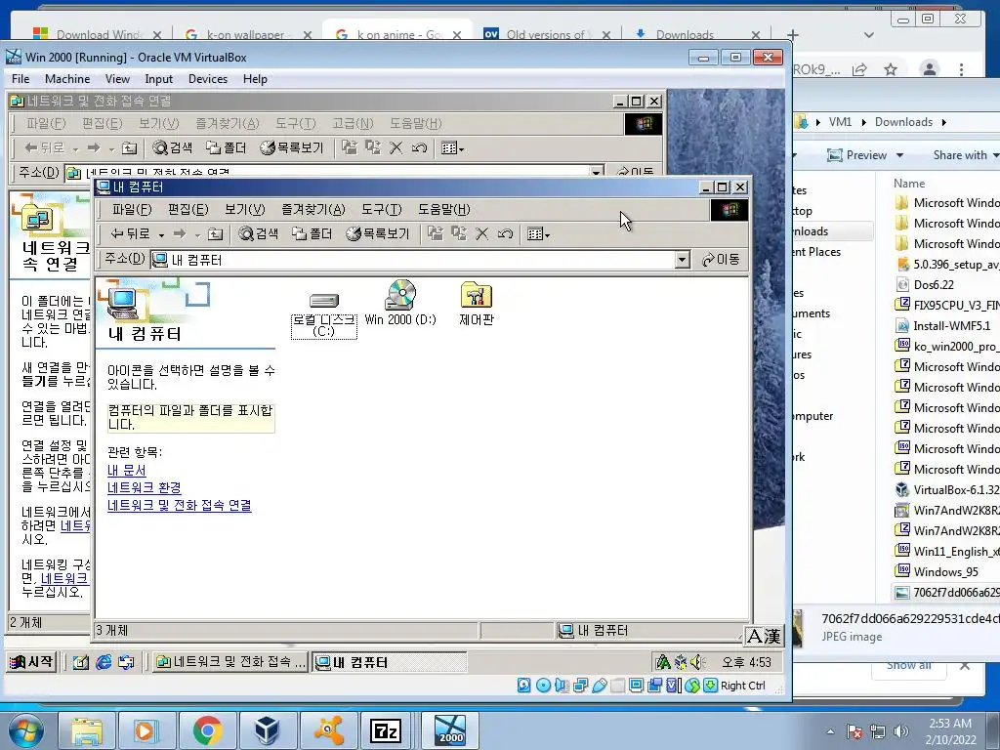
Task: Open the 제어판 control panel icon
Action: pos(477,304)
